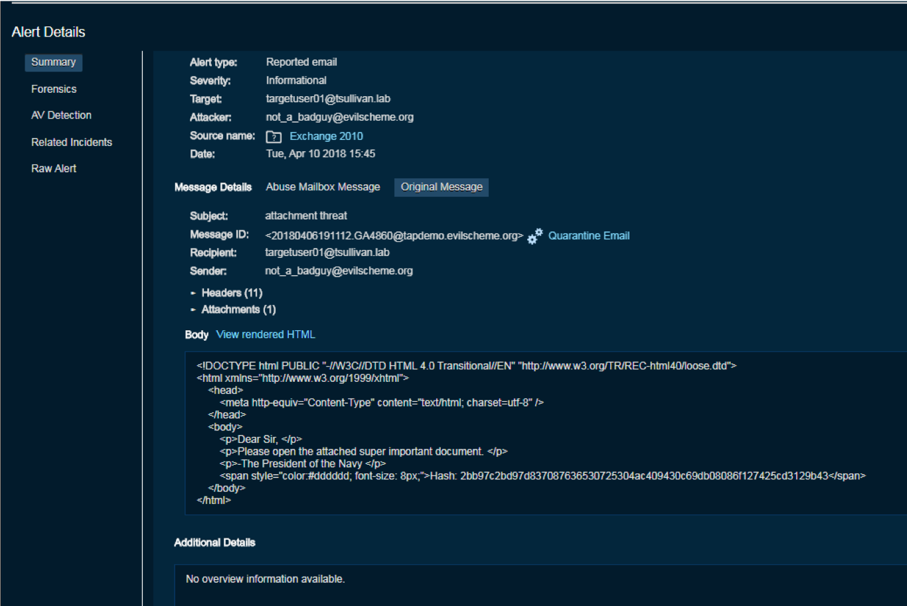Expand the Attachments (1) section
Viewport: 907px width, 606px height.
[x=238, y=310]
